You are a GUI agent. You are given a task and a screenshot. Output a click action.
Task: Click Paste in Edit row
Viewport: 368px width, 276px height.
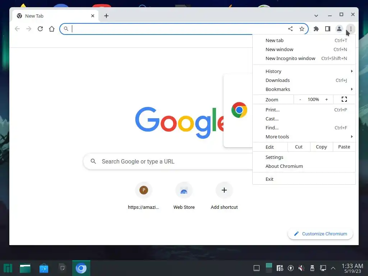344,147
